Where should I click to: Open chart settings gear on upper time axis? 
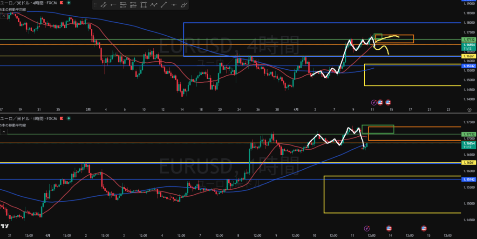pyautogui.click(x=469, y=109)
